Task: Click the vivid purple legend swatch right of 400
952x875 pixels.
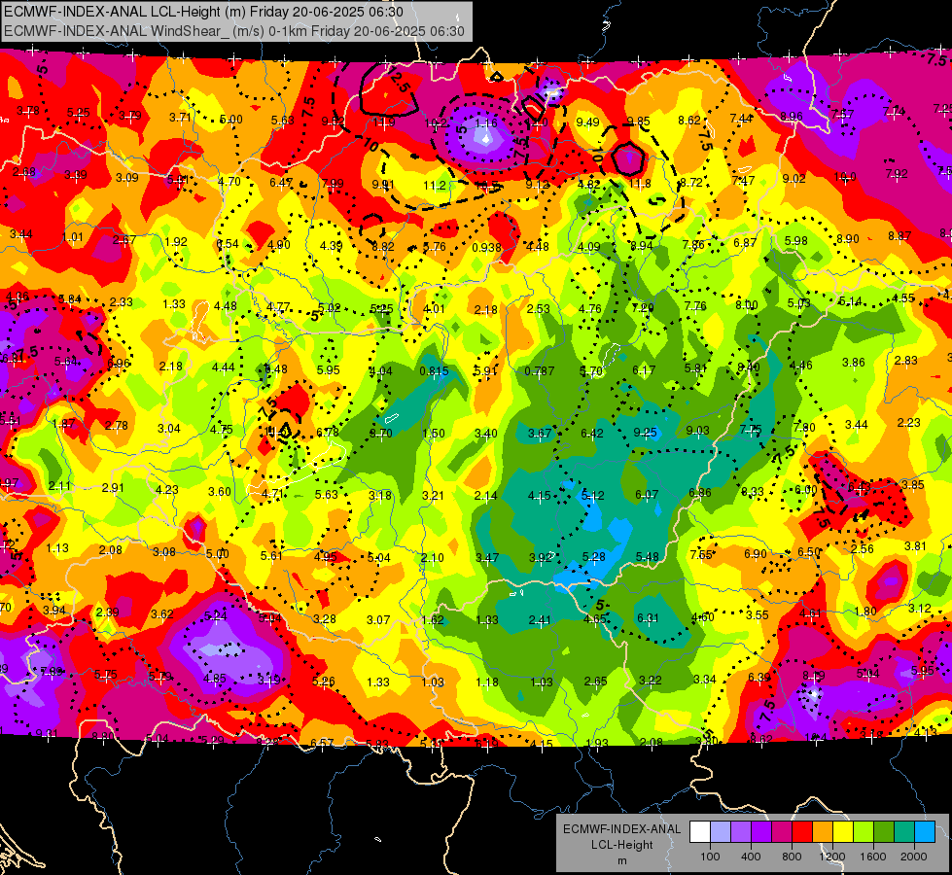Action: click(x=761, y=832)
